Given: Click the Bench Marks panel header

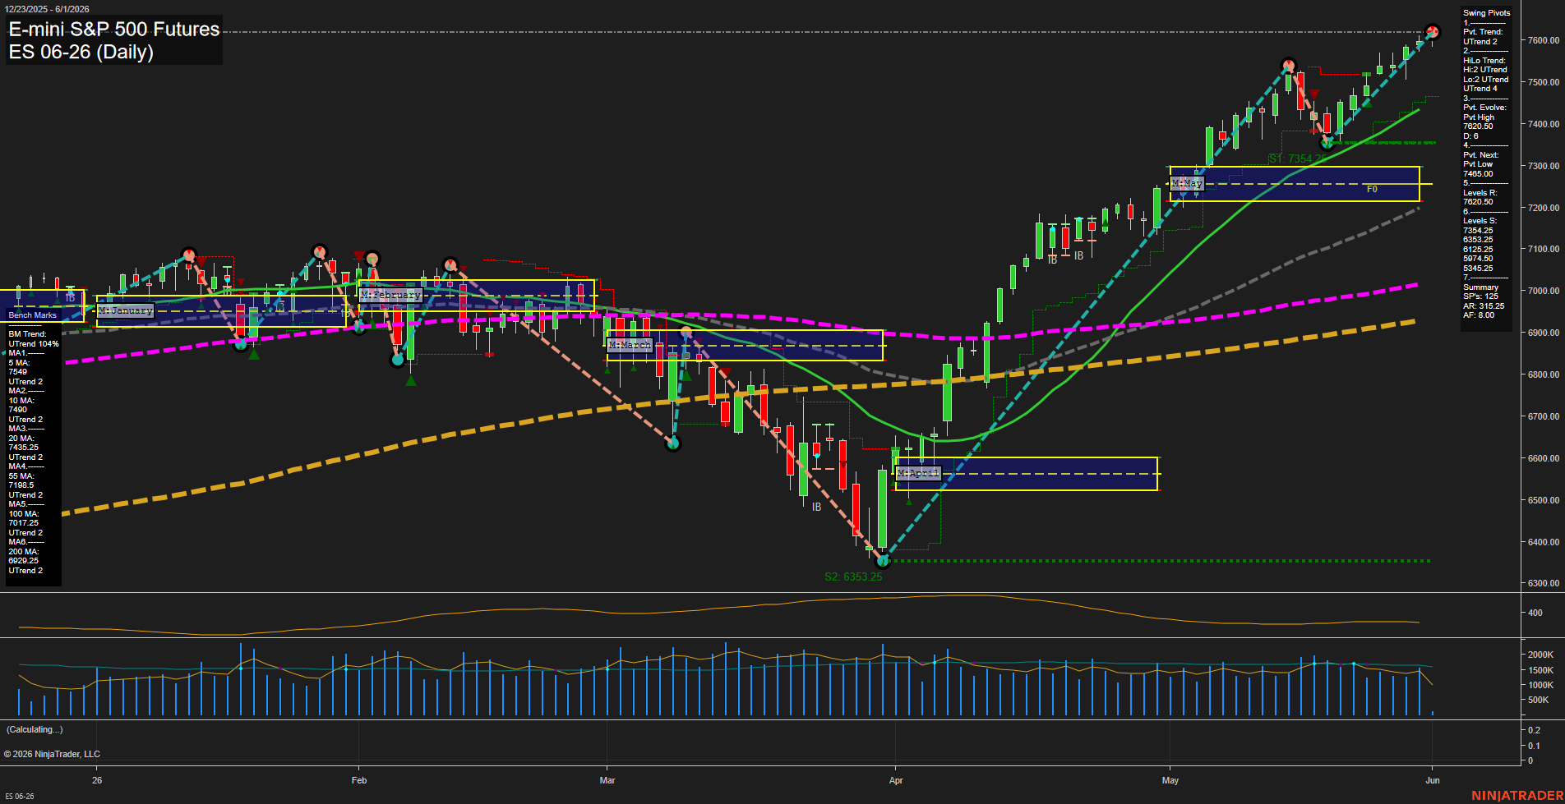Looking at the screenshot, I should pos(33,315).
